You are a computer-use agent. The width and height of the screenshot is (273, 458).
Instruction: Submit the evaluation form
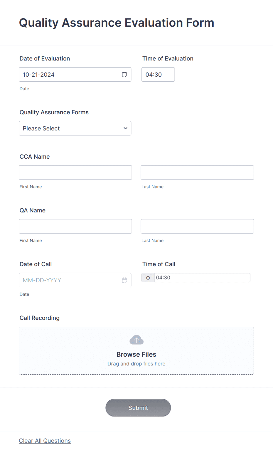138,408
